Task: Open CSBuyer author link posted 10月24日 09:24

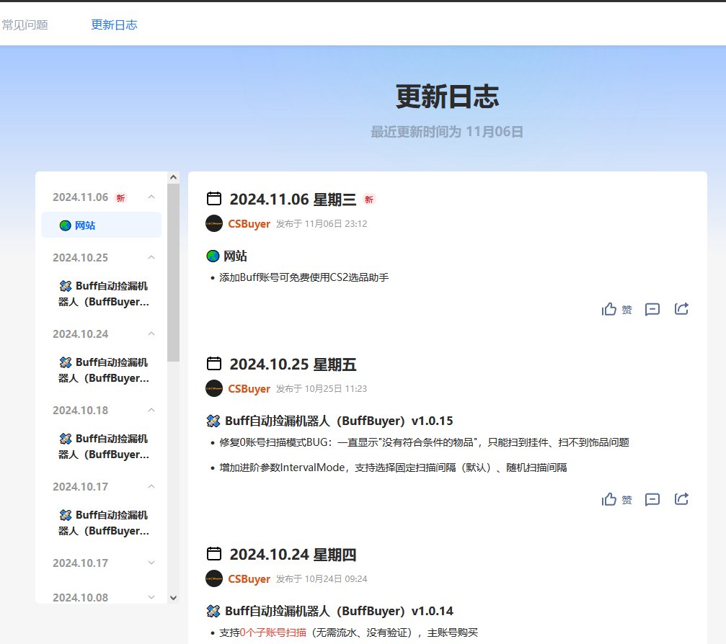Action: pyautogui.click(x=249, y=579)
